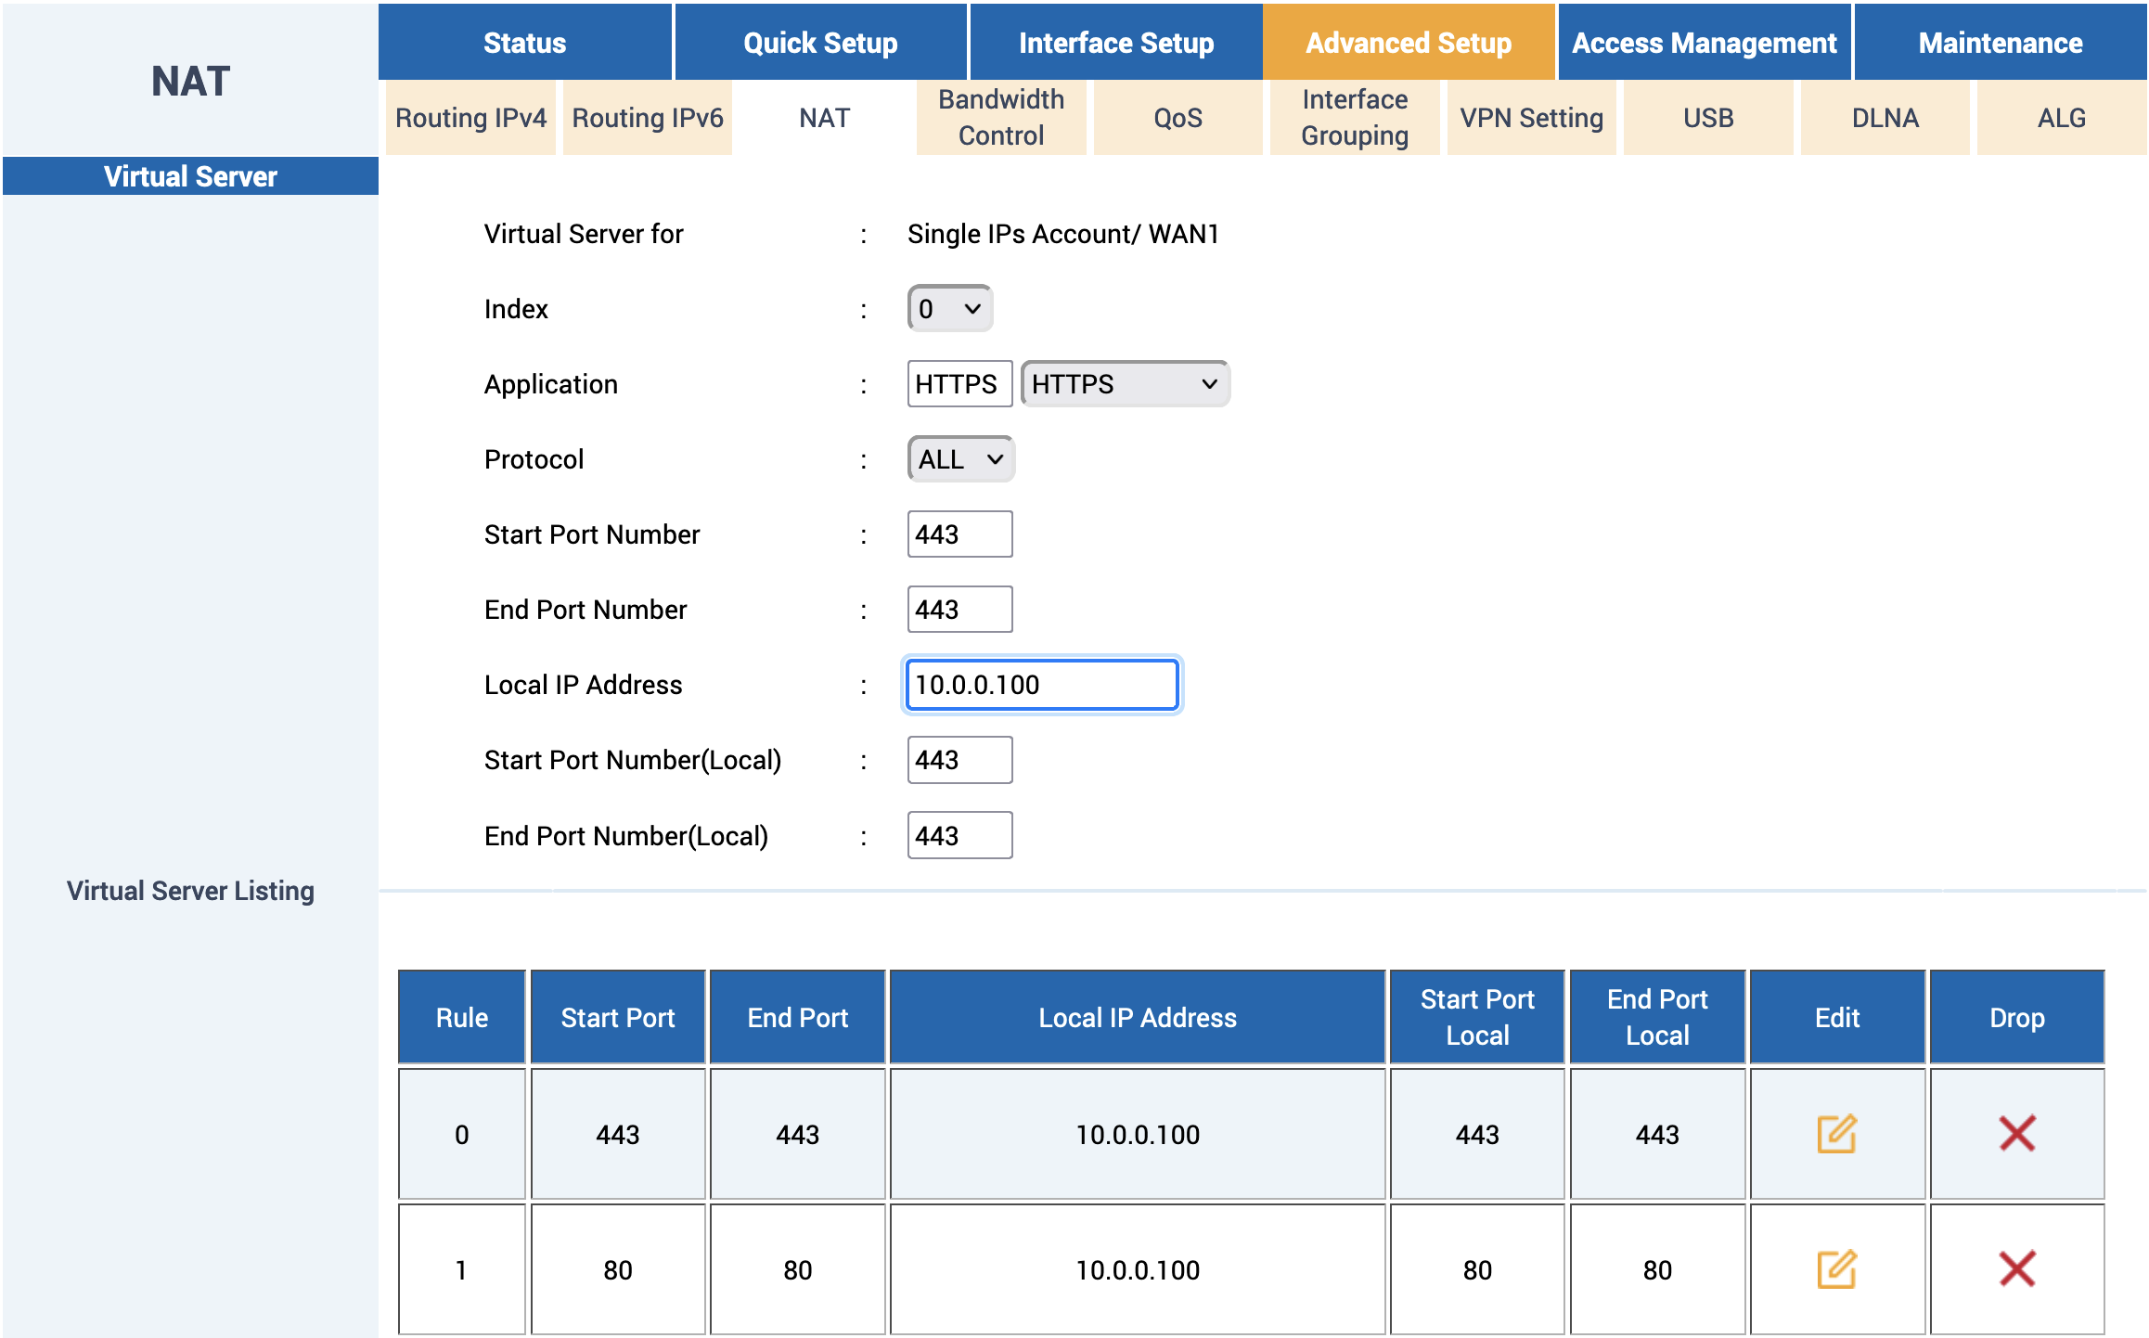Open Routing IPv4 sub-tab
The width and height of the screenshot is (2149, 1338).
[470, 118]
